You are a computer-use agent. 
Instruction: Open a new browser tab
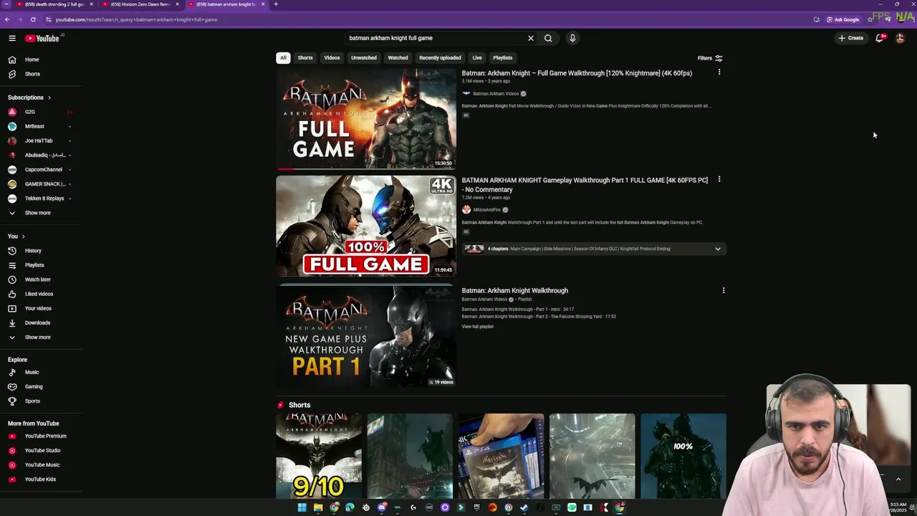[x=276, y=4]
